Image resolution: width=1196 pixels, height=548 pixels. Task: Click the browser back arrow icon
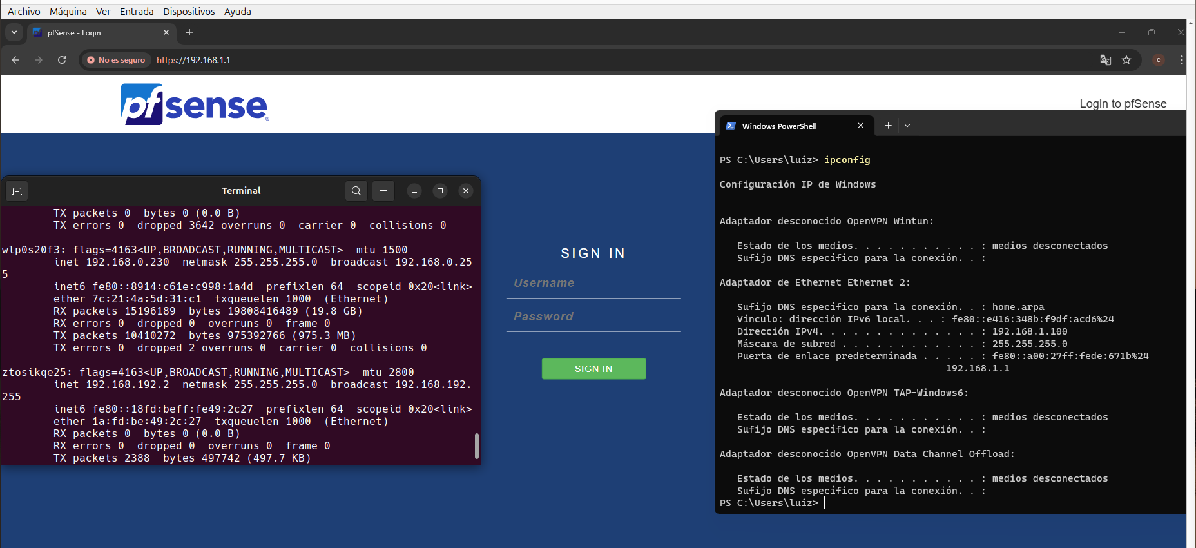pyautogui.click(x=15, y=60)
